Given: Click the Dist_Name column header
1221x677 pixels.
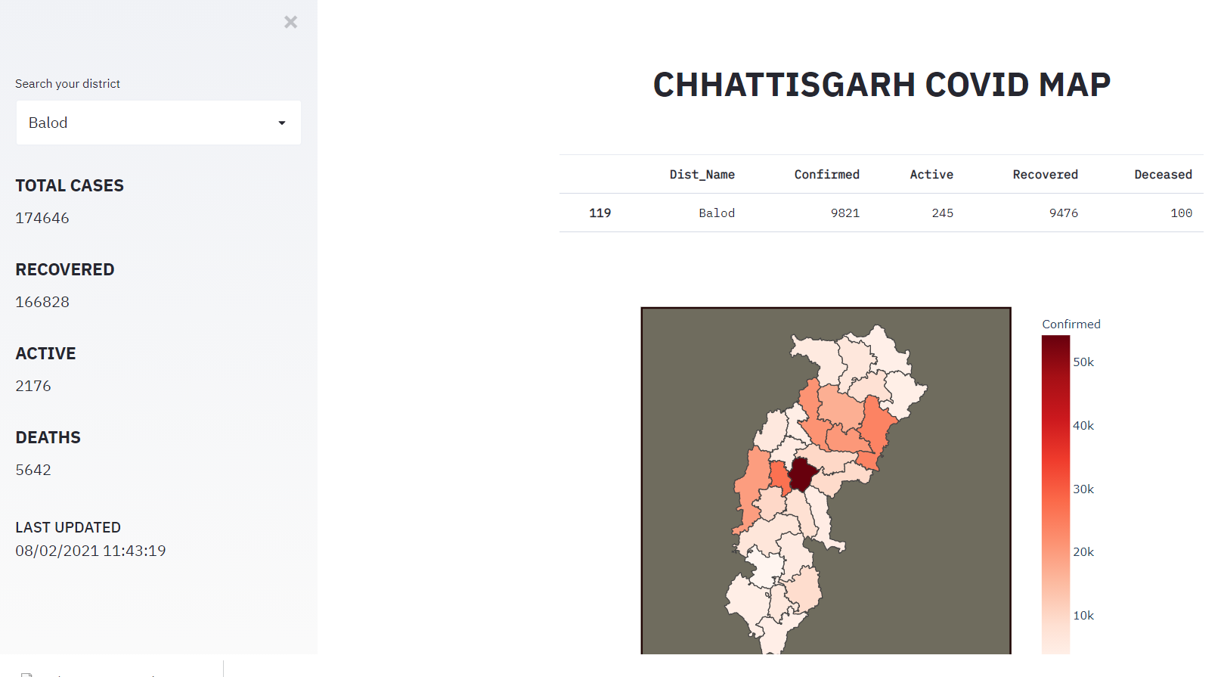Looking at the screenshot, I should tap(702, 175).
